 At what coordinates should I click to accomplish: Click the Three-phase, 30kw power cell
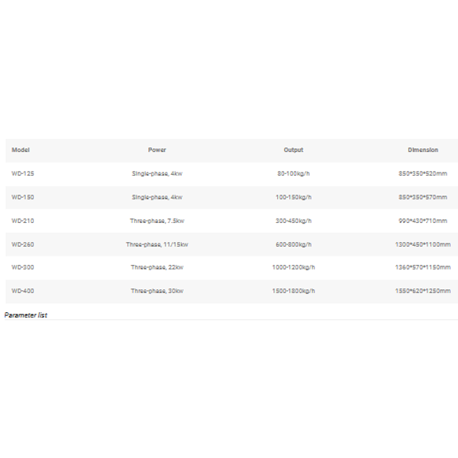tap(156, 291)
